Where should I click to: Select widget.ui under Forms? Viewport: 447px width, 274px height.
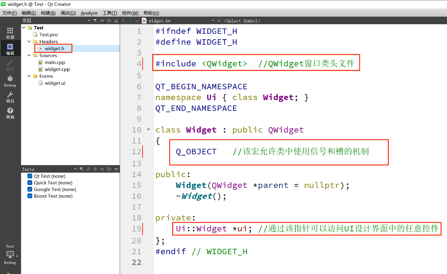55,83
